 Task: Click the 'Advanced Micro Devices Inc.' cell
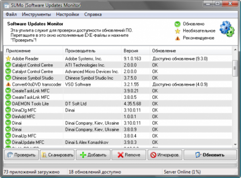92,72
